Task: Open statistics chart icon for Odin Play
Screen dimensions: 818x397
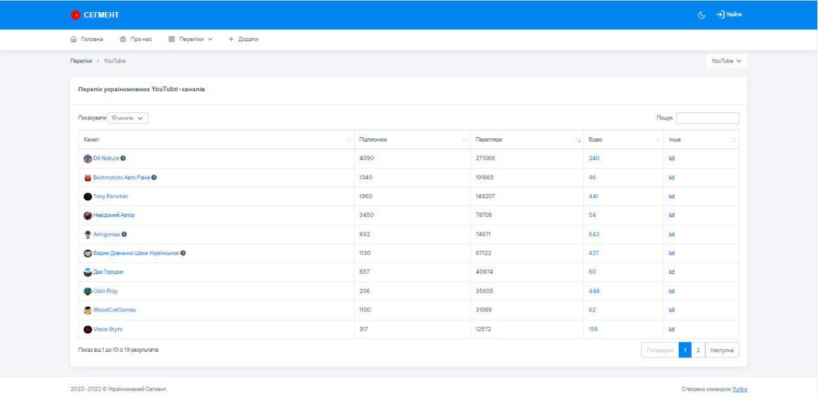Action: 672,291
